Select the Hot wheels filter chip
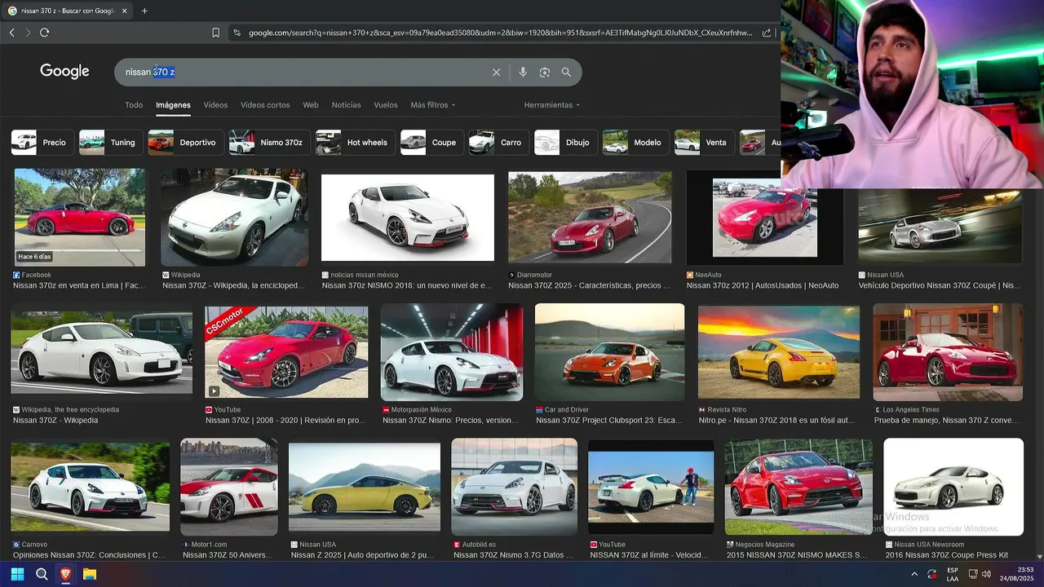Viewport: 1044px width, 587px height. (355, 143)
